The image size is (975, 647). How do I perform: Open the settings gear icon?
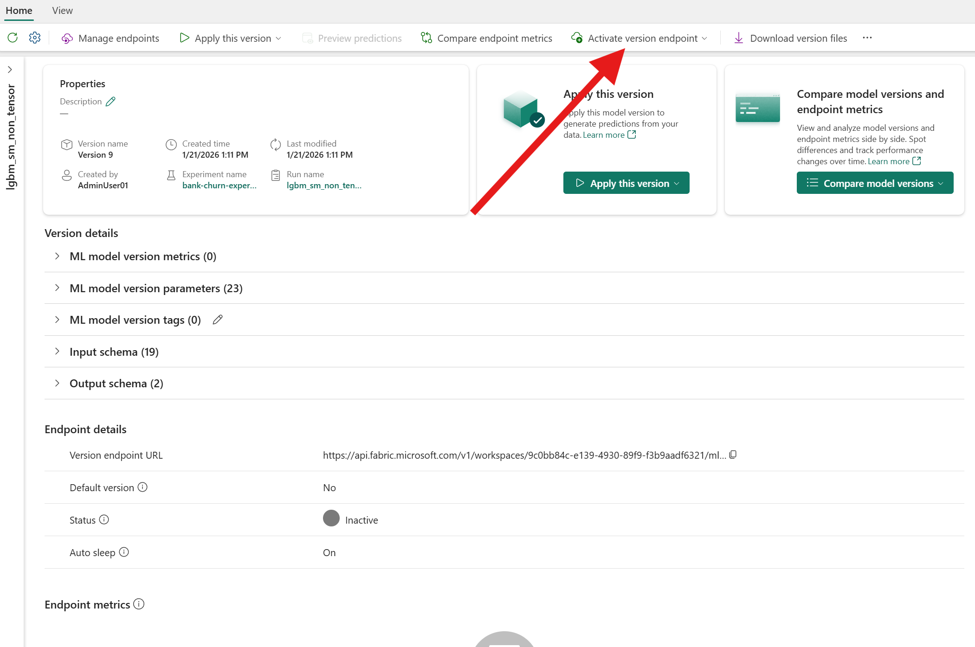34,38
